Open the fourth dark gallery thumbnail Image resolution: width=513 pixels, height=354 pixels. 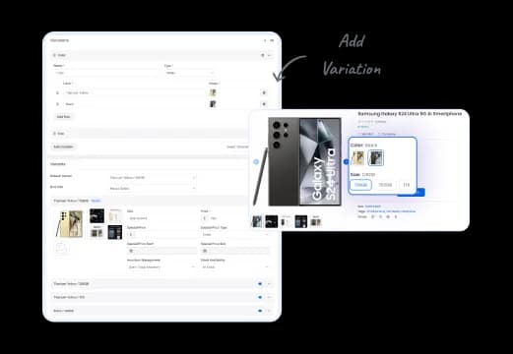301,221
